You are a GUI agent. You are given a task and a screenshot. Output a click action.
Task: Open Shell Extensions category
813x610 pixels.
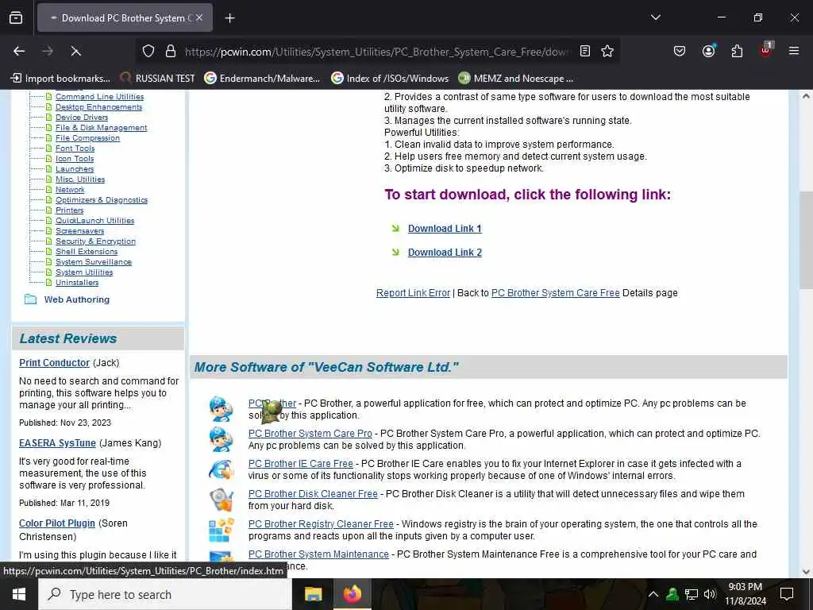point(87,252)
